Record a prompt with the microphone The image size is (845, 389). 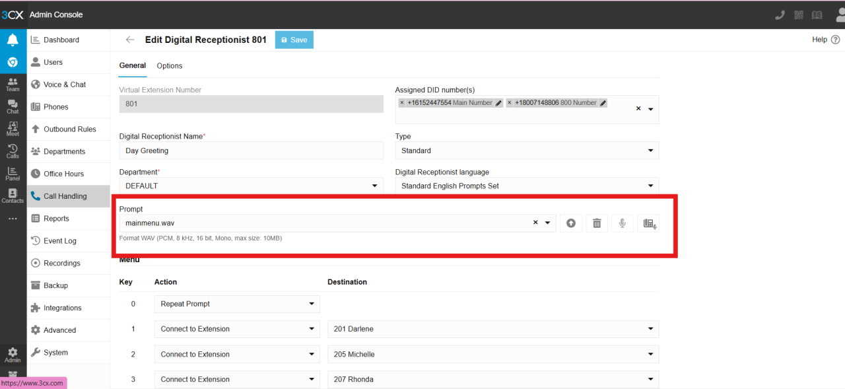click(x=622, y=223)
